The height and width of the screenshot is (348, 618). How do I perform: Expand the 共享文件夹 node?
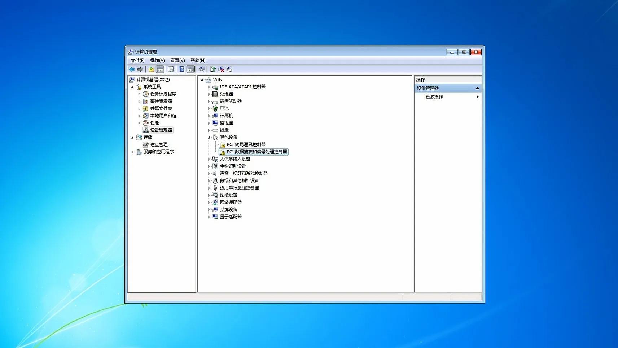[139, 109]
